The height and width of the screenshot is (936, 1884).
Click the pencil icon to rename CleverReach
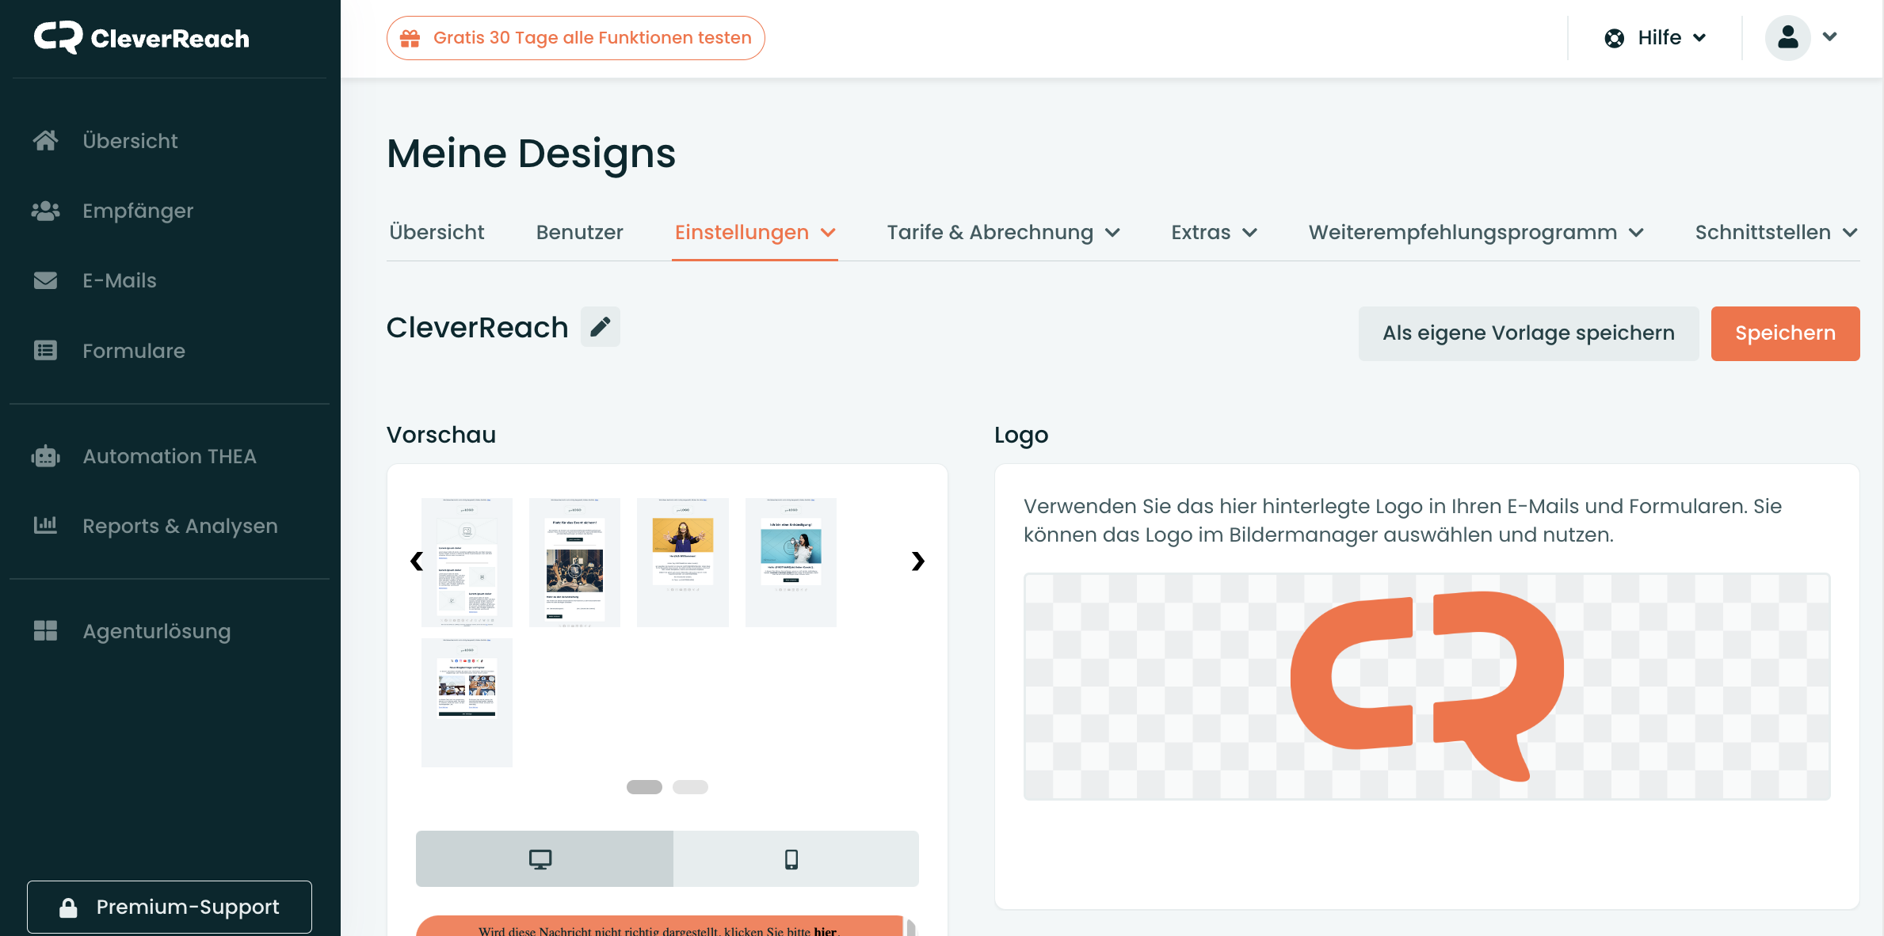coord(601,327)
